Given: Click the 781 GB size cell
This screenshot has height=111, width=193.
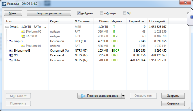Looking at the screenshot, I should pos(103,60).
